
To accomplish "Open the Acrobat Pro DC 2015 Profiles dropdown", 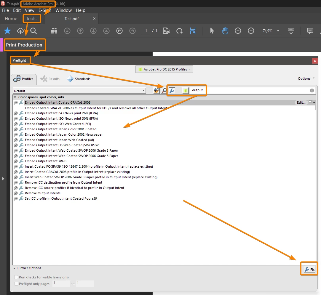I will [164, 69].
